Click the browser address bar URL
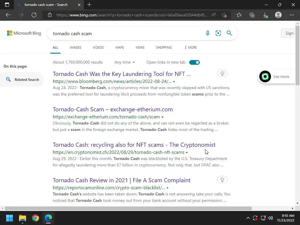The image size is (300, 225). tap(132, 15)
